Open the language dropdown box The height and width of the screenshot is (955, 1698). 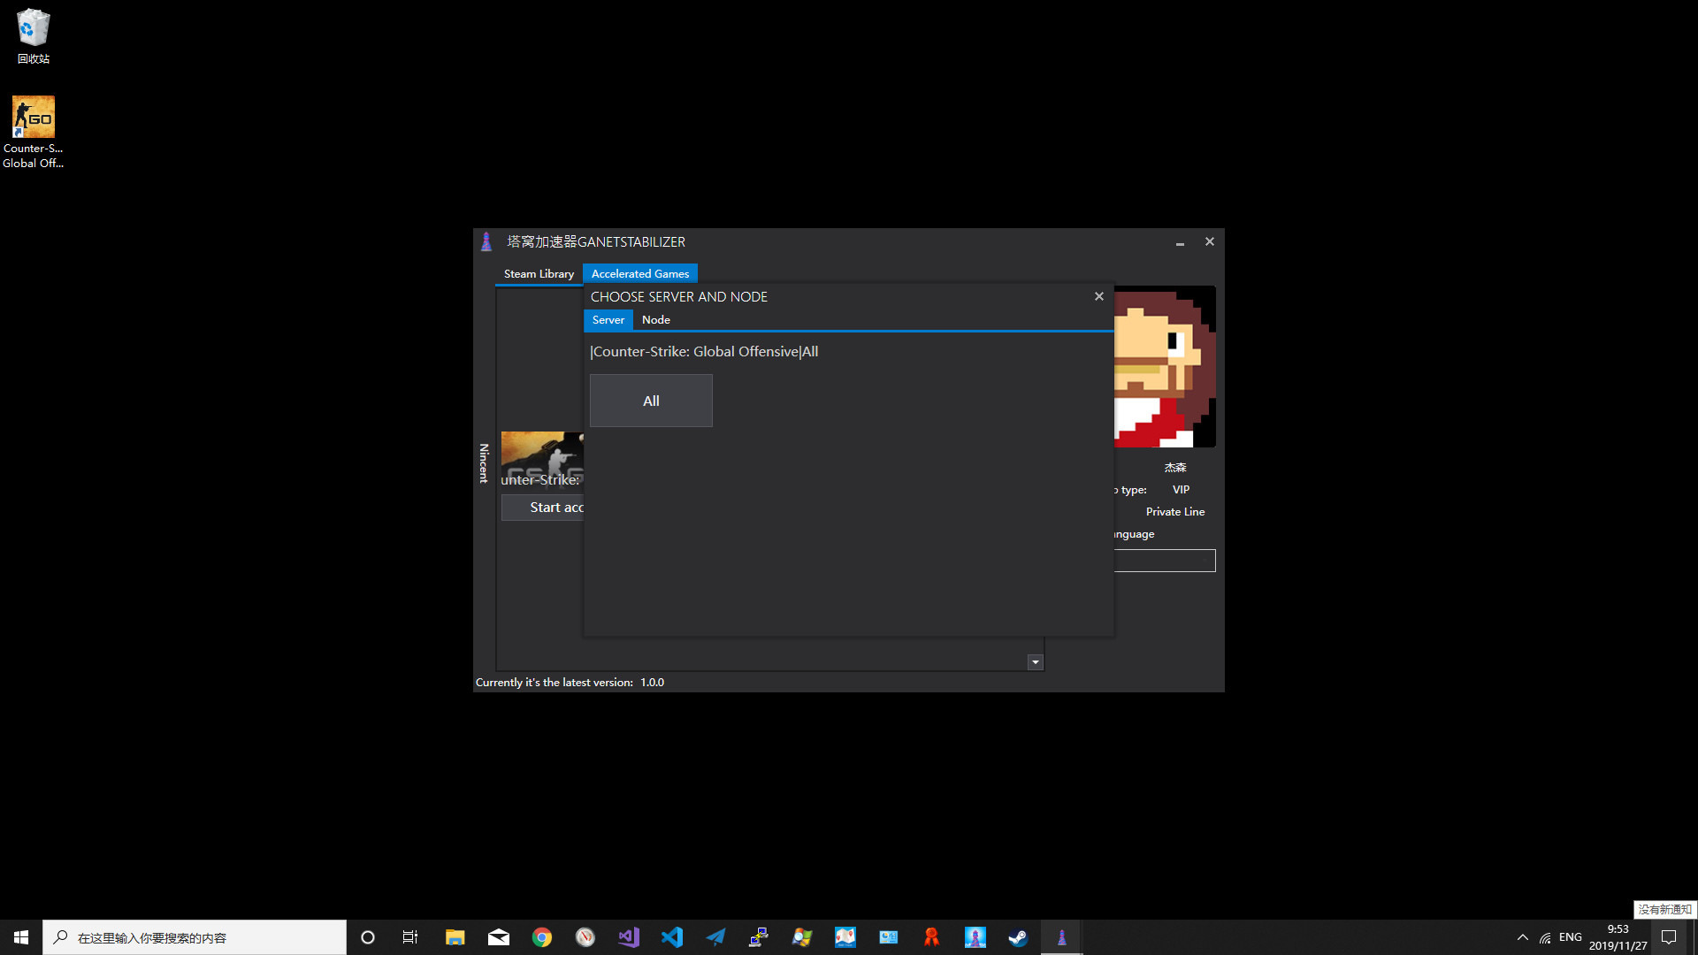pyautogui.click(x=1165, y=561)
